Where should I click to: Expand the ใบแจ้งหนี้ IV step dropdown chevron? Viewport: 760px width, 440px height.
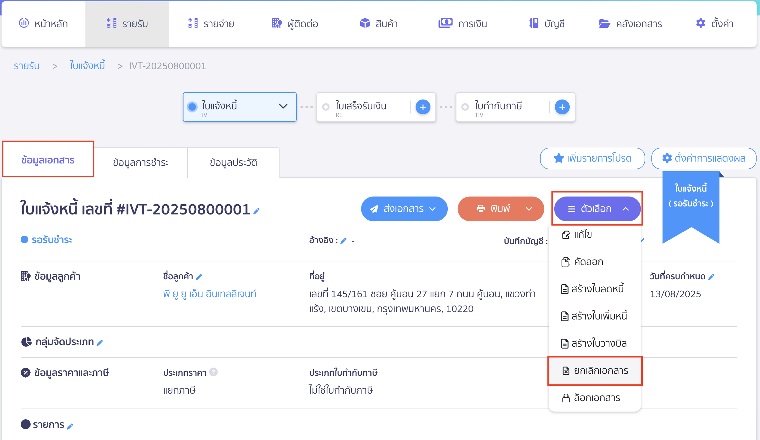283,106
